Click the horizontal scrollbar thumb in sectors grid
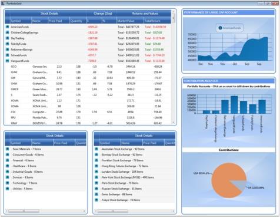This screenshot has height=217, width=280. (24, 211)
